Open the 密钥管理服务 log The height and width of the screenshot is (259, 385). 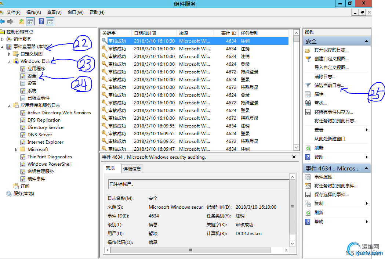pyautogui.click(x=41, y=171)
